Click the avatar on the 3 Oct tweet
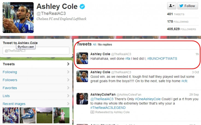 tap(82, 76)
